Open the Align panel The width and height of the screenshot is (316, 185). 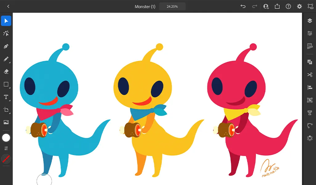[310, 87]
